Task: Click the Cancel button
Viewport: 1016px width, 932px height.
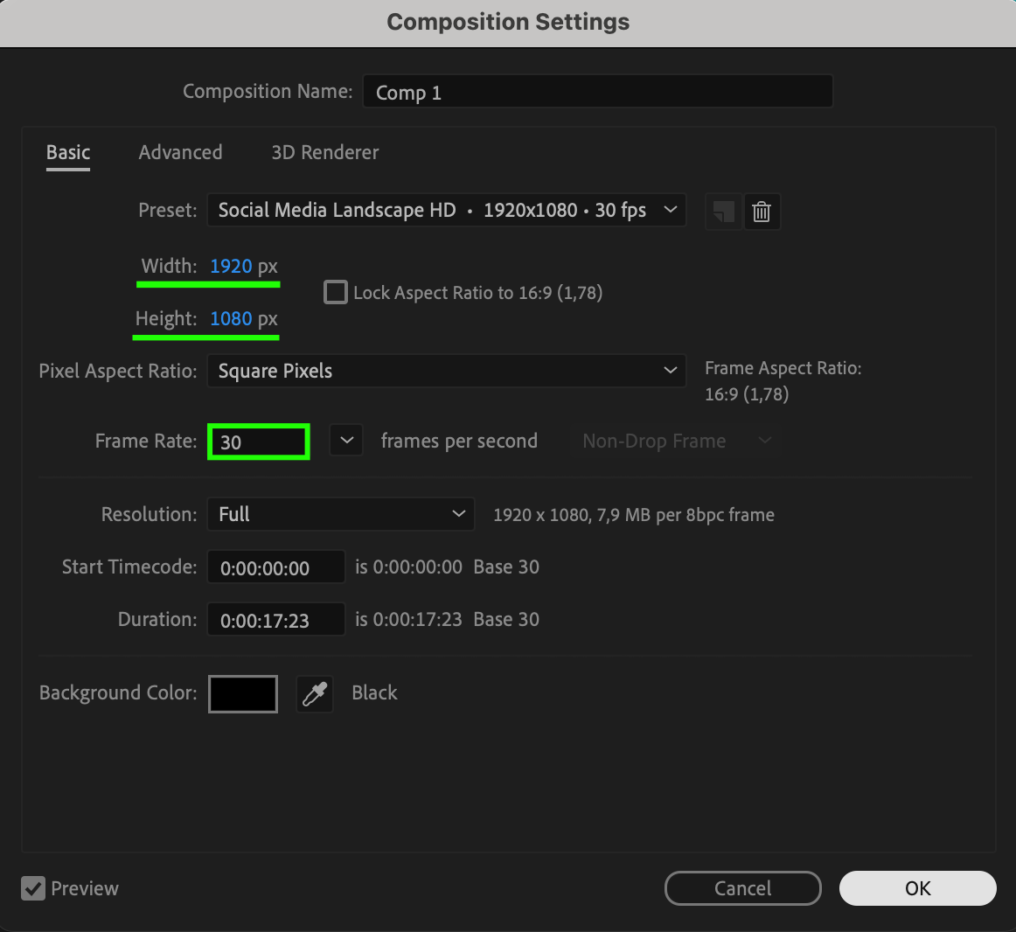Action: 742,888
